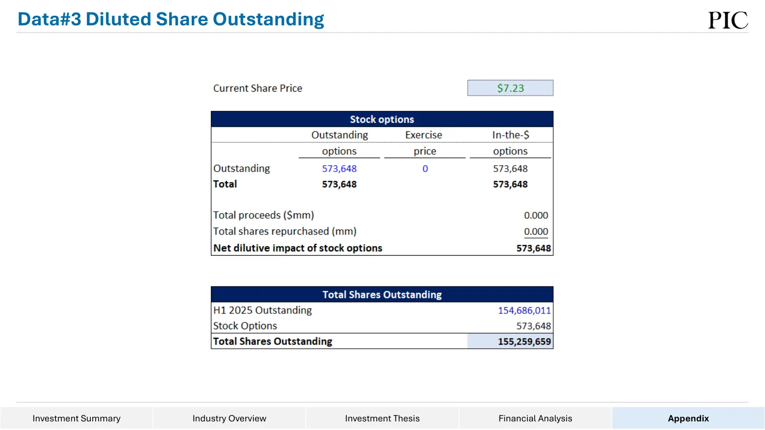Select the Stock options table header
This screenshot has height=430, width=765.
[x=382, y=119]
